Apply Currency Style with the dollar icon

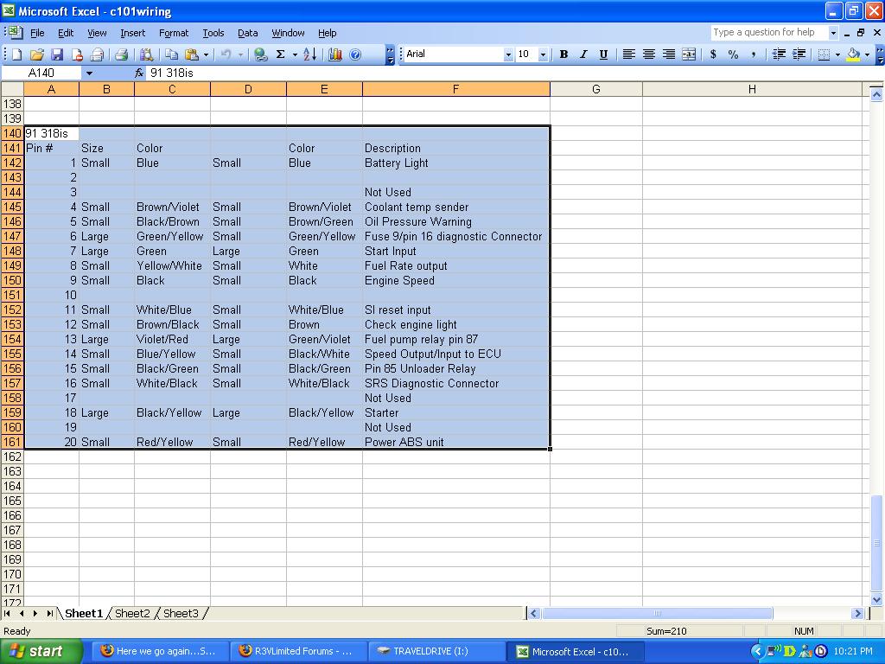tap(713, 54)
